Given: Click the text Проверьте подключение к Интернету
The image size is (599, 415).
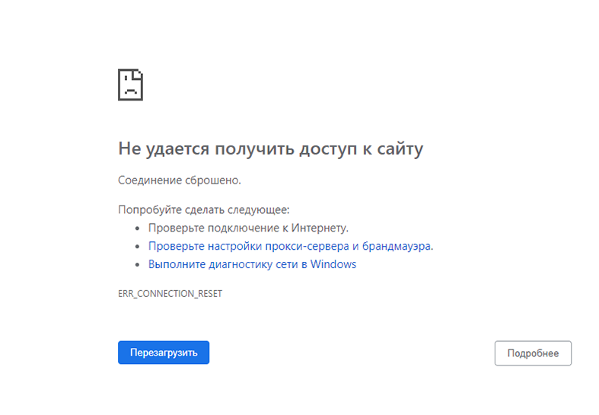Looking at the screenshot, I should click(x=248, y=228).
